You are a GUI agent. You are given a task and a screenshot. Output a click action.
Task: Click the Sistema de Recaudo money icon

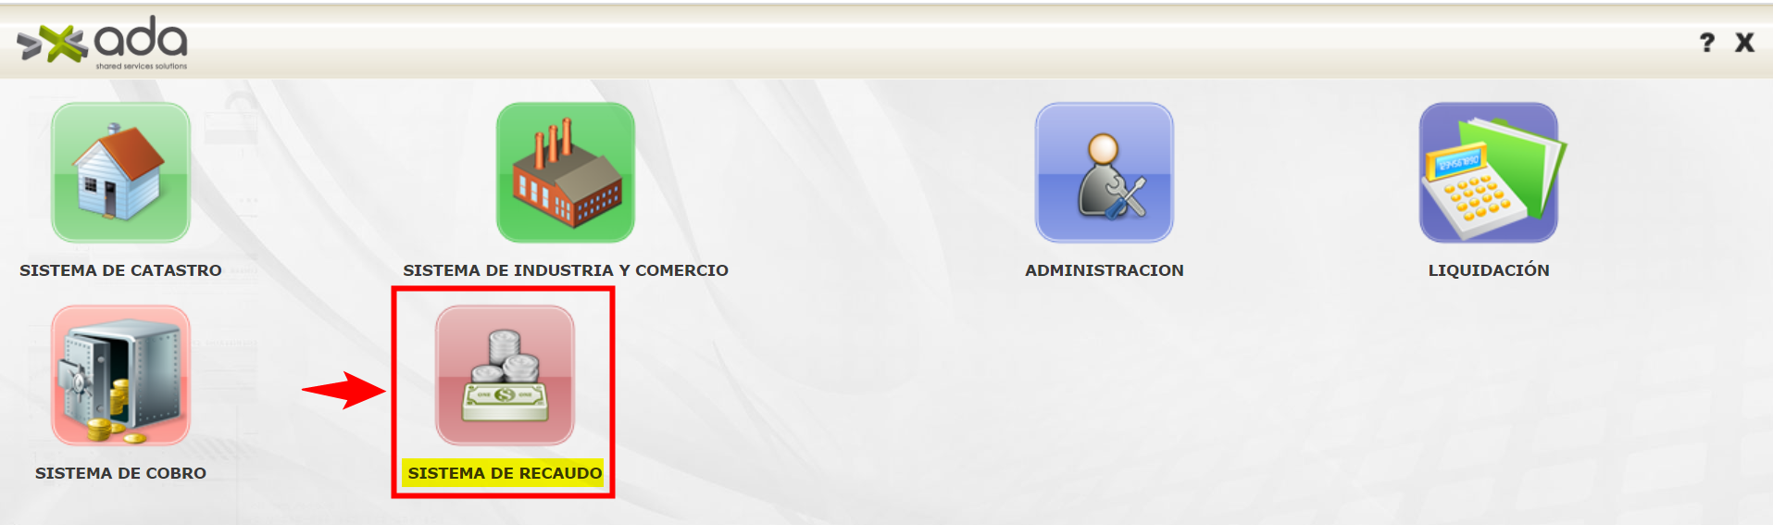(x=506, y=375)
